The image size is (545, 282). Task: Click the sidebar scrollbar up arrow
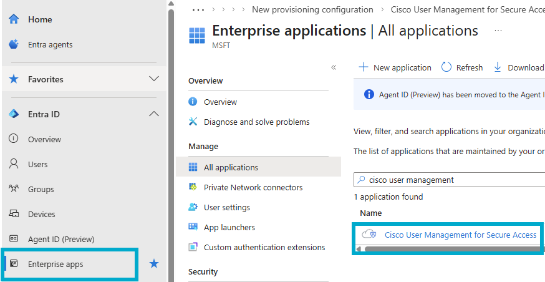click(171, 4)
